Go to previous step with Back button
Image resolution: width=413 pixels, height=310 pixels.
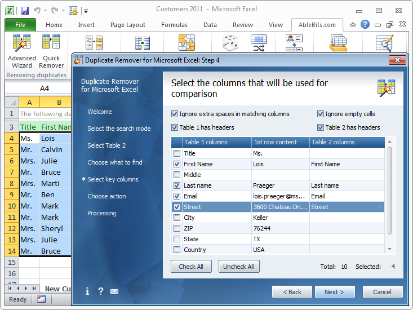292,292
